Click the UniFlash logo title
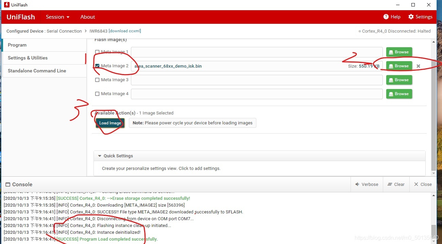The height and width of the screenshot is (244, 442). 20,17
